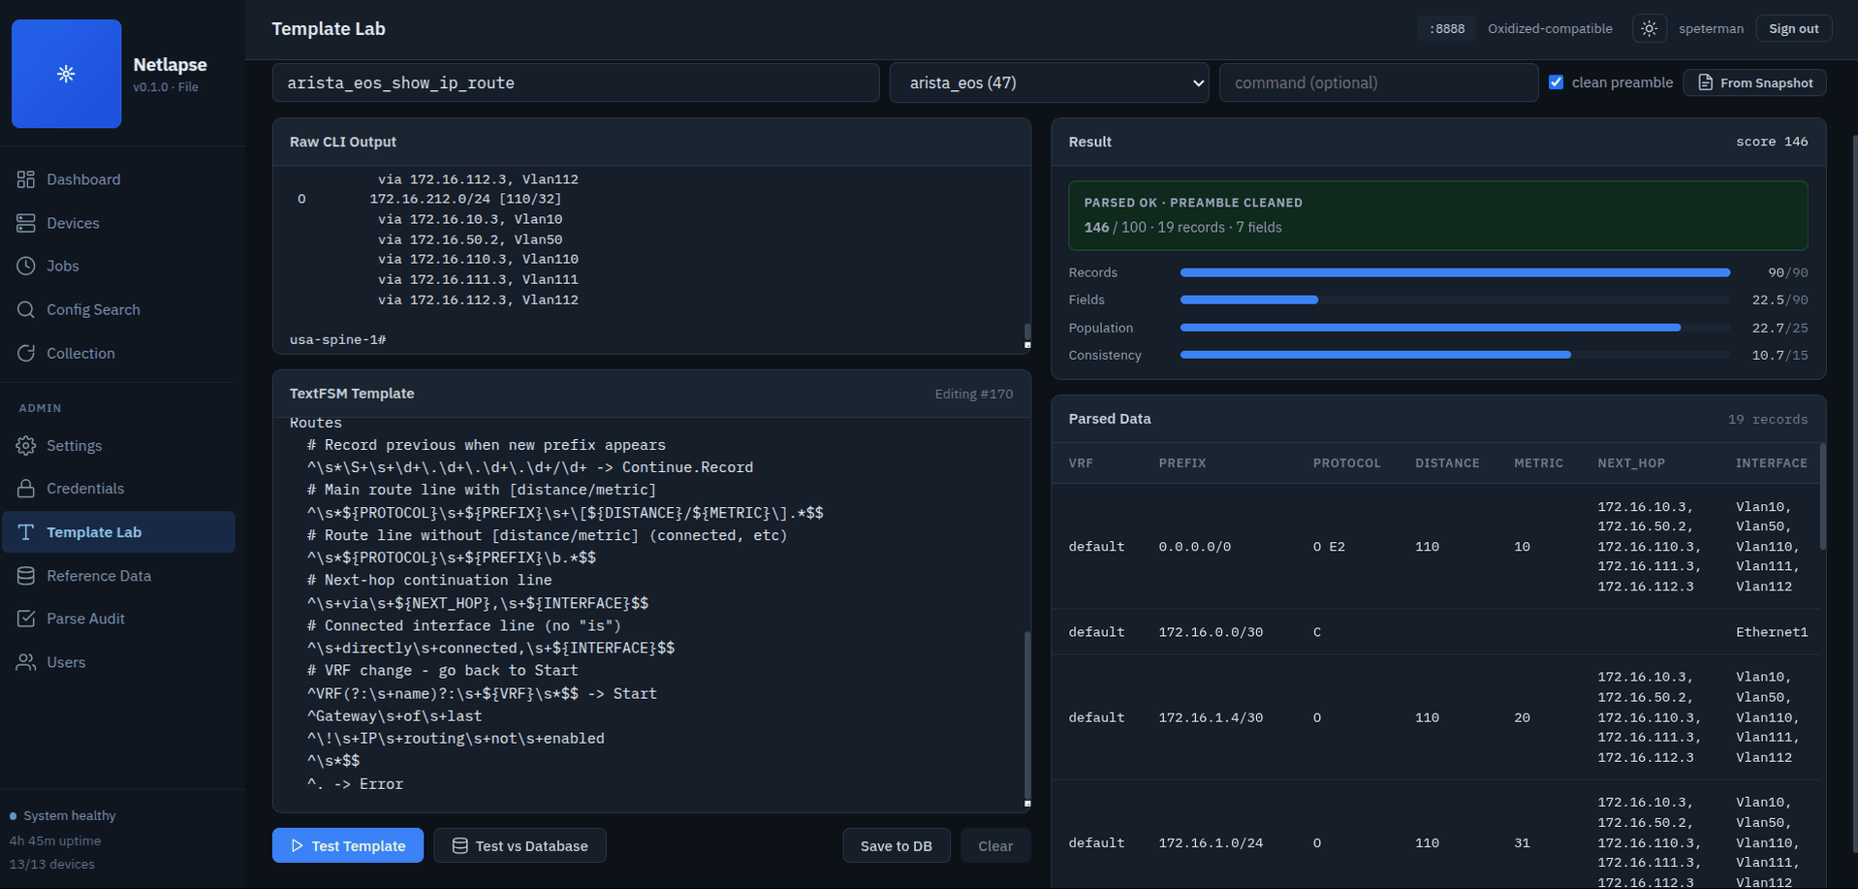Image resolution: width=1858 pixels, height=889 pixels.
Task: Click the Users people icon
Action: 26,662
